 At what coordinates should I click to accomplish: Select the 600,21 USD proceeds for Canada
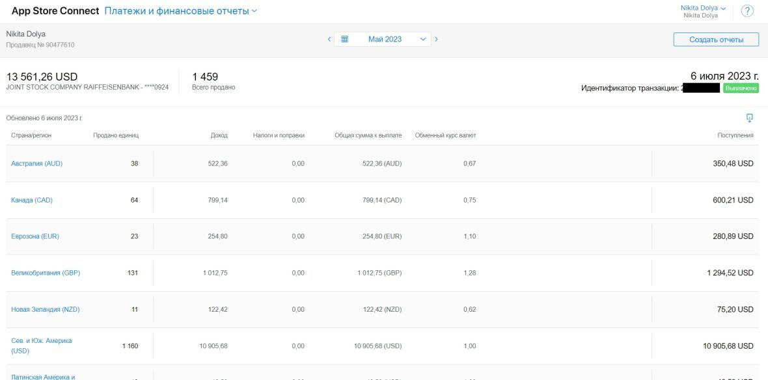(733, 200)
